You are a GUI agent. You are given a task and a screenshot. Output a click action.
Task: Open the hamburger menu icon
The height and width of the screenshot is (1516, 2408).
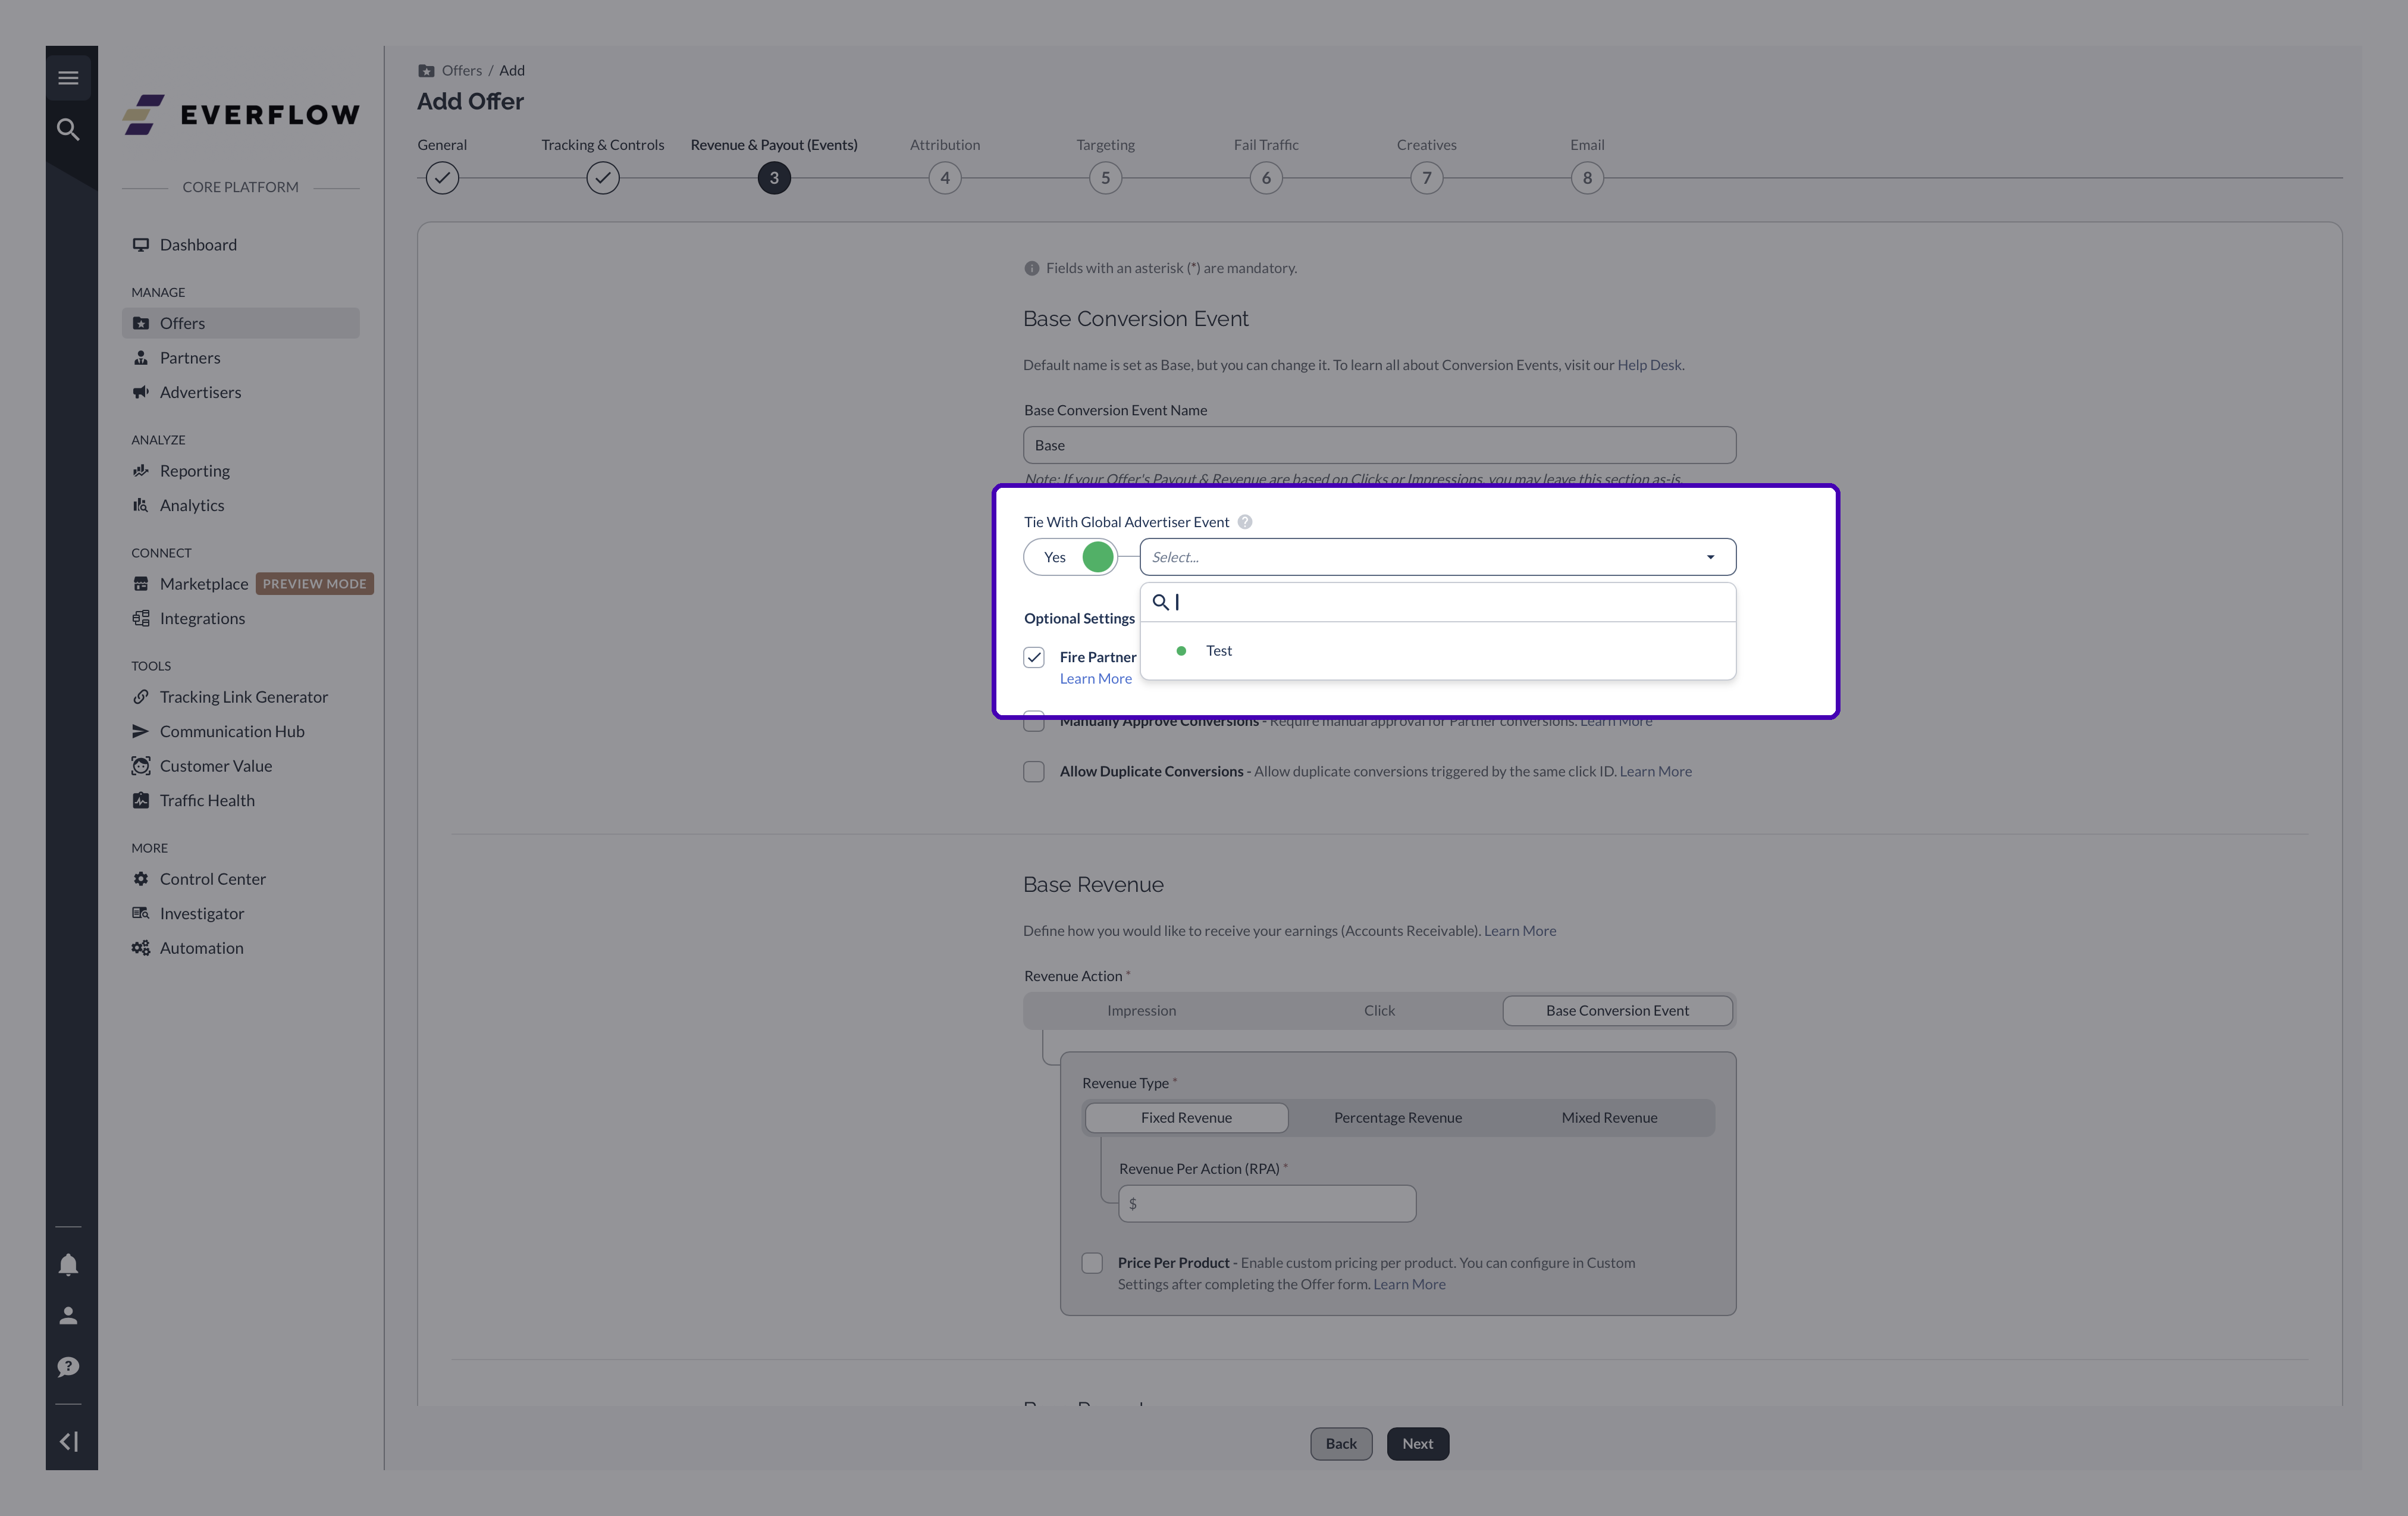(x=68, y=77)
